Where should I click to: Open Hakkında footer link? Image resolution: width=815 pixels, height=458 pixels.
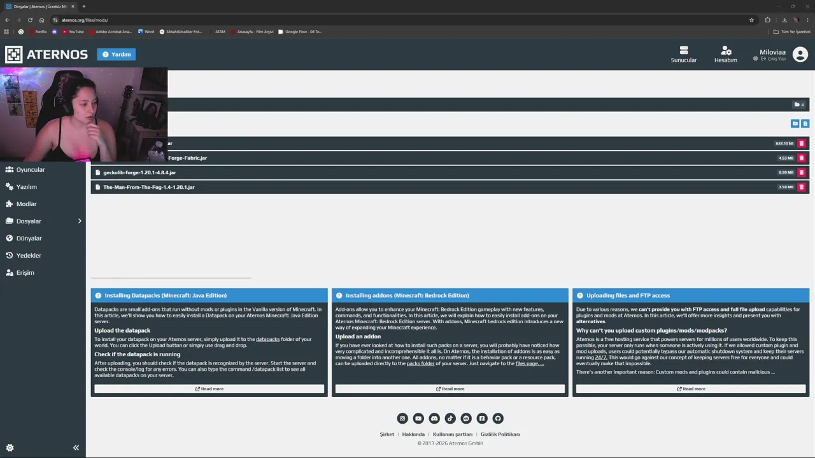point(413,434)
